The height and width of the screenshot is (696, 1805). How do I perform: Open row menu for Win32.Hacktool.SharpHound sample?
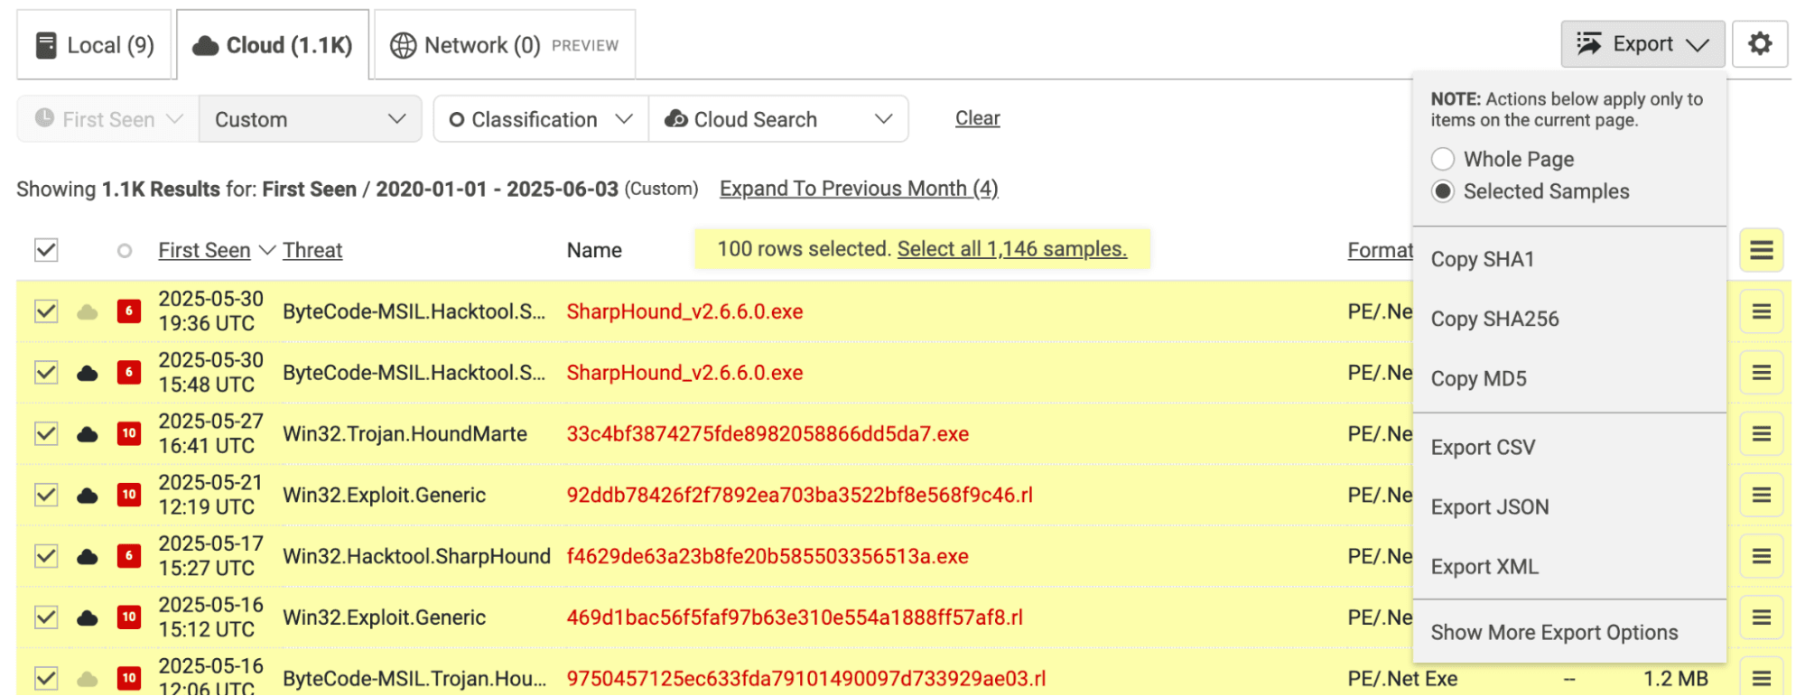[x=1761, y=556]
